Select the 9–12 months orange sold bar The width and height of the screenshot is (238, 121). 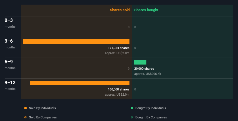(80, 83)
